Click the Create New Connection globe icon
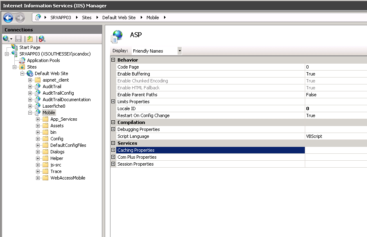Viewport: 367px width, 237px height. [6, 39]
